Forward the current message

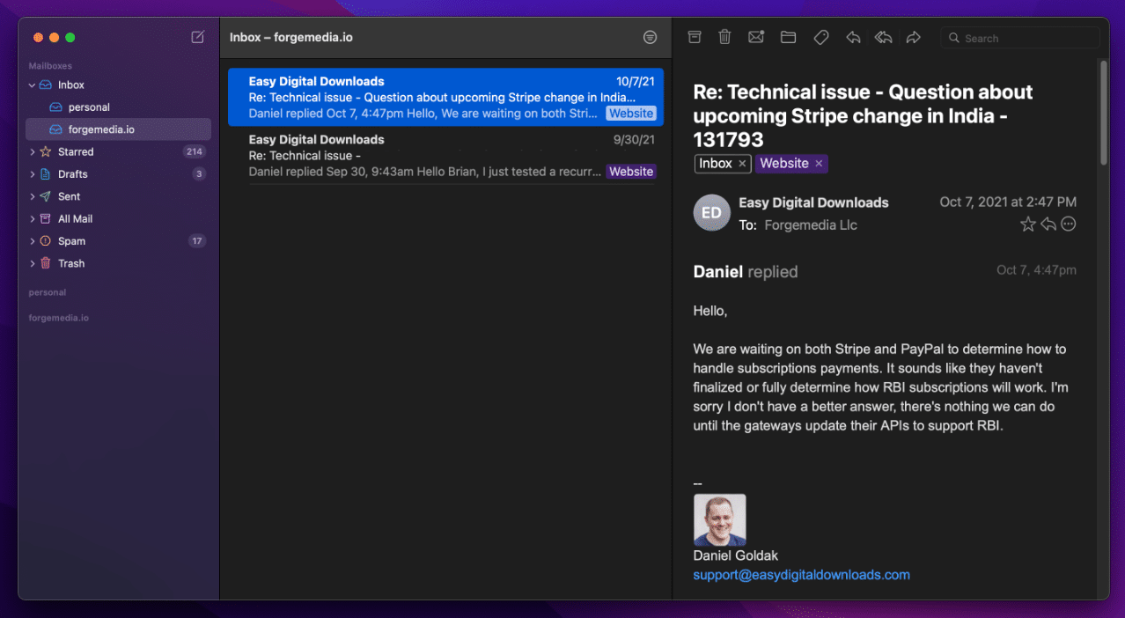tap(913, 37)
